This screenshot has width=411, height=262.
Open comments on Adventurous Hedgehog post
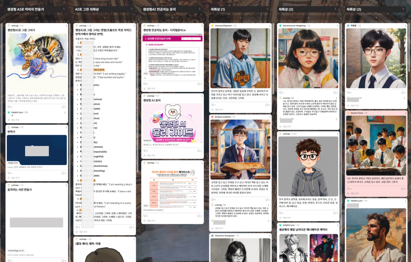click(x=336, y=93)
